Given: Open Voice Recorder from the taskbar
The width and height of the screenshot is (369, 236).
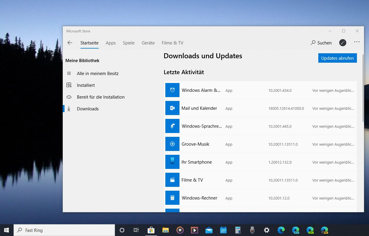Looking at the screenshot, I should point(252,230).
